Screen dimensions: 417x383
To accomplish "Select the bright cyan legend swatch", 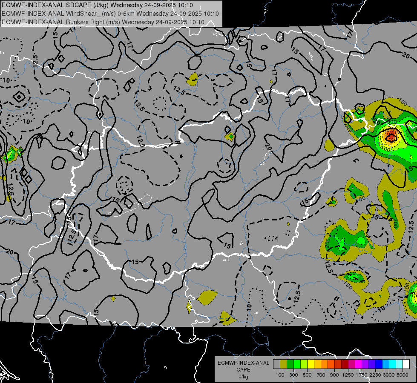I will tap(393, 364).
